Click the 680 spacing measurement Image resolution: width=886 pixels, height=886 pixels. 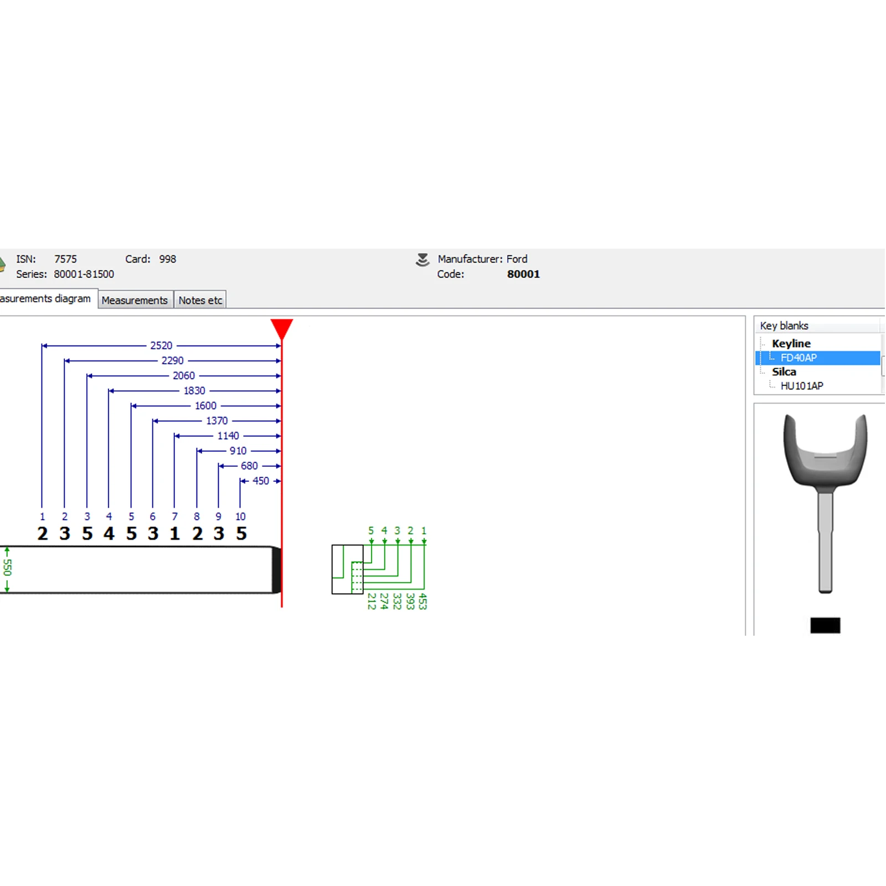pyautogui.click(x=249, y=466)
